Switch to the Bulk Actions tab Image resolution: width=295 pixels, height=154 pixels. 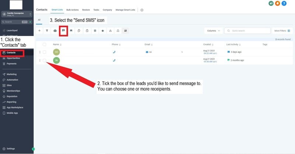pos(72,10)
